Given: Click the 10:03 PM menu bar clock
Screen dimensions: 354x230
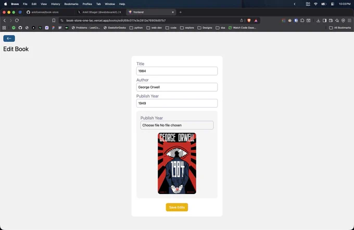Looking at the screenshot, I should (x=345, y=4).
